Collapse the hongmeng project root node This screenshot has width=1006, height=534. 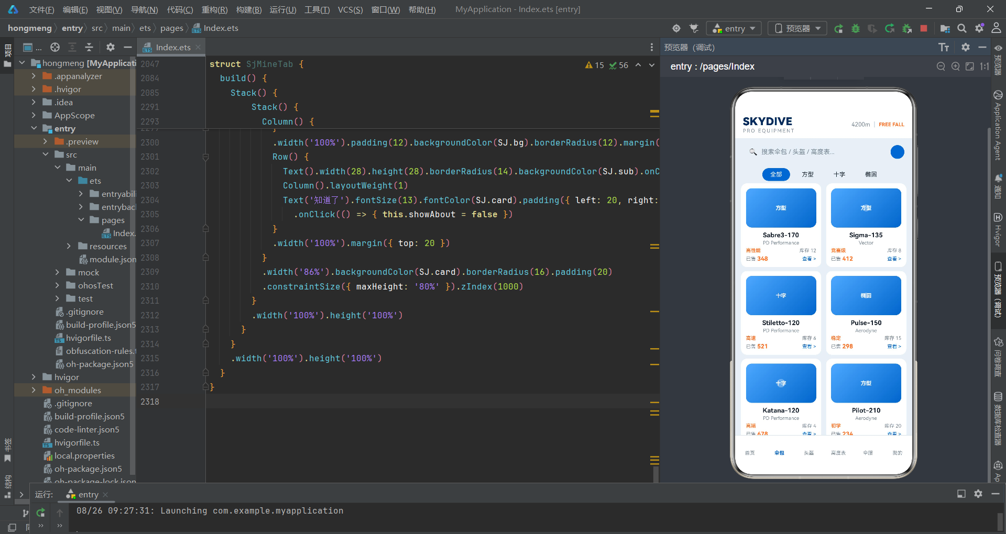click(x=22, y=63)
